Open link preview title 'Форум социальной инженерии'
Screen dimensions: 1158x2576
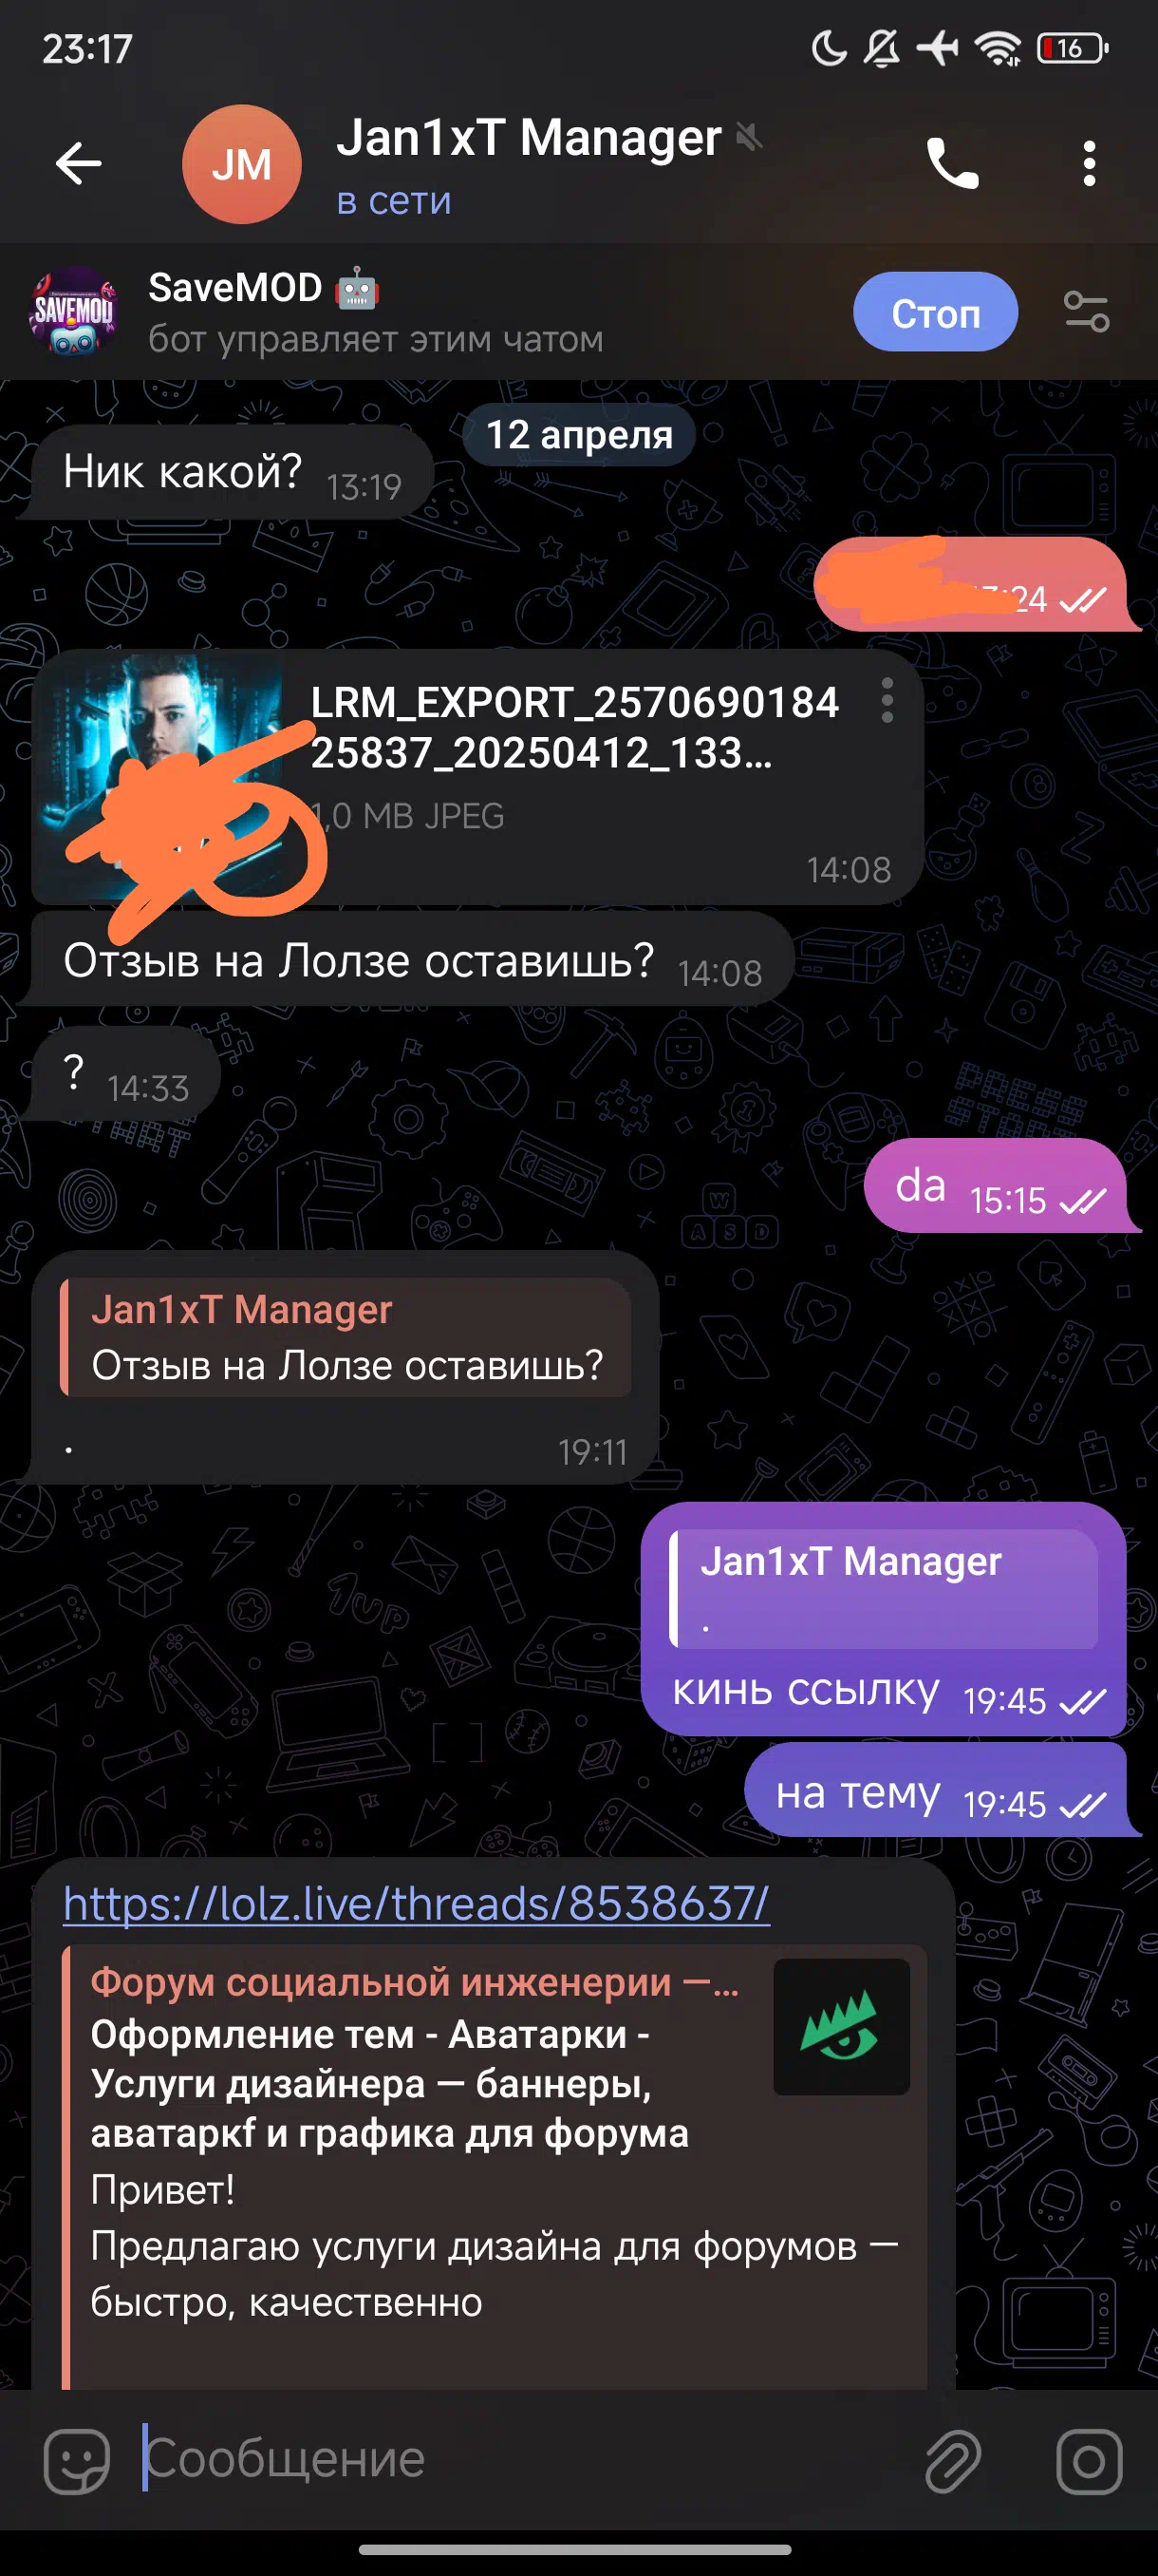click(x=415, y=1982)
